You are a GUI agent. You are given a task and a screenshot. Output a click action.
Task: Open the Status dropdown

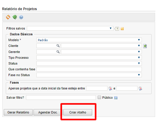(89, 63)
